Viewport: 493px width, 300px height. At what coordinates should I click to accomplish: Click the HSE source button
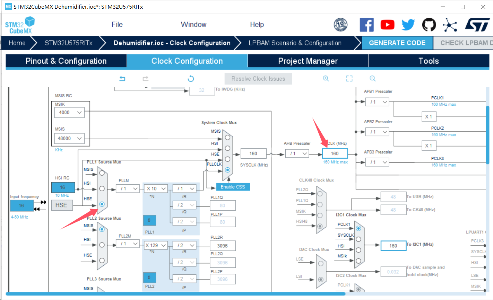[61, 205]
